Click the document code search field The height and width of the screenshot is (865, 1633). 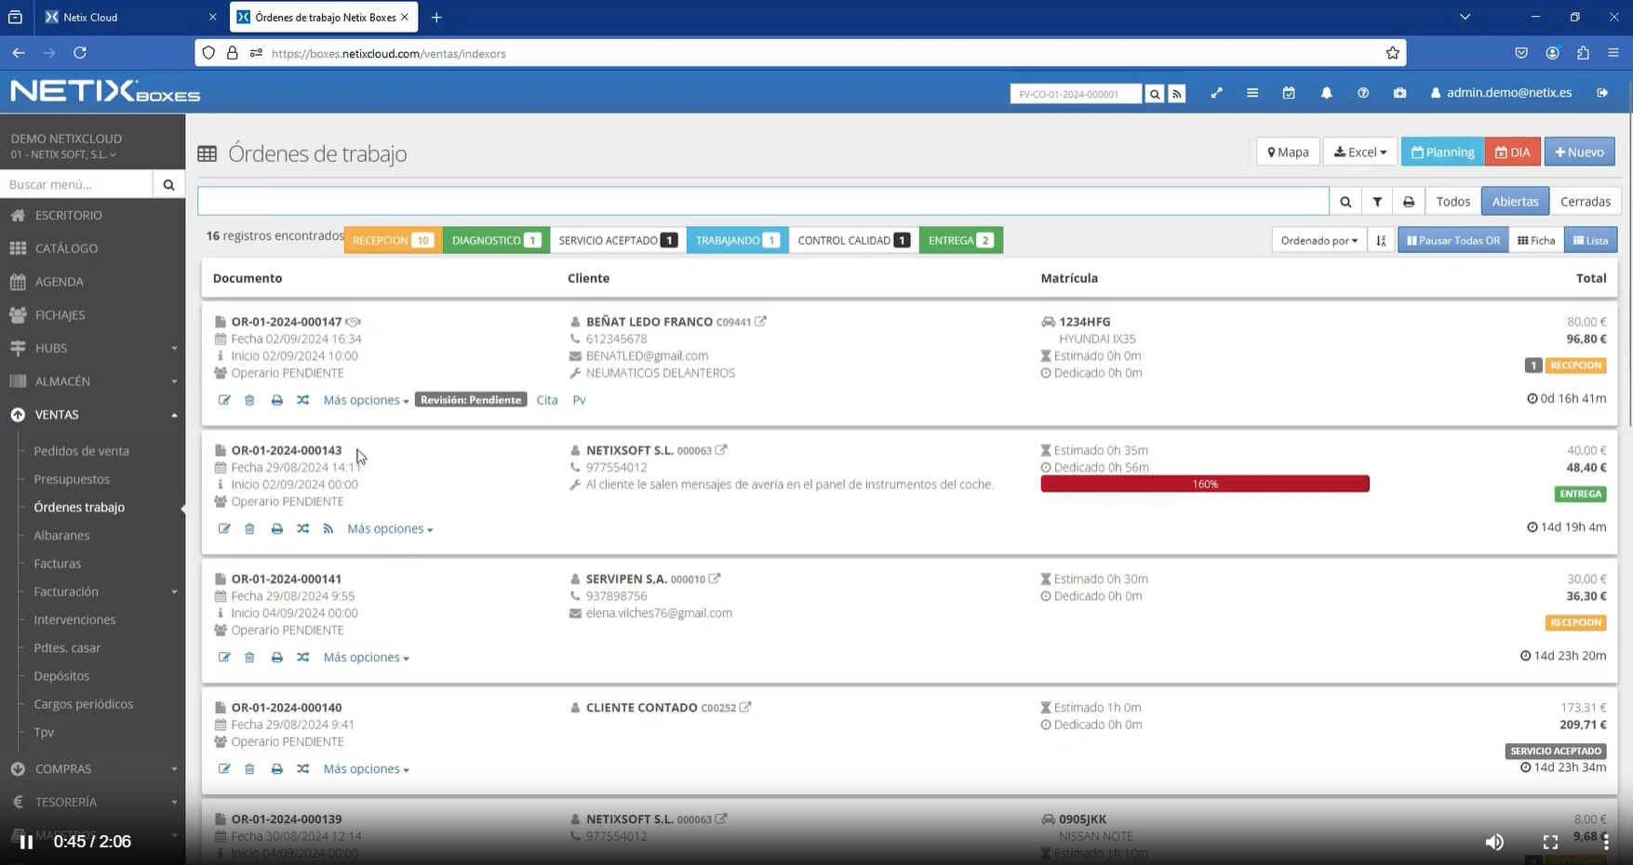coord(1076,94)
